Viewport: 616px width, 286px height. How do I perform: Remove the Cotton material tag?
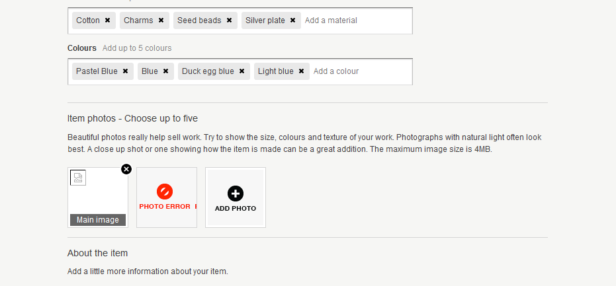[107, 20]
